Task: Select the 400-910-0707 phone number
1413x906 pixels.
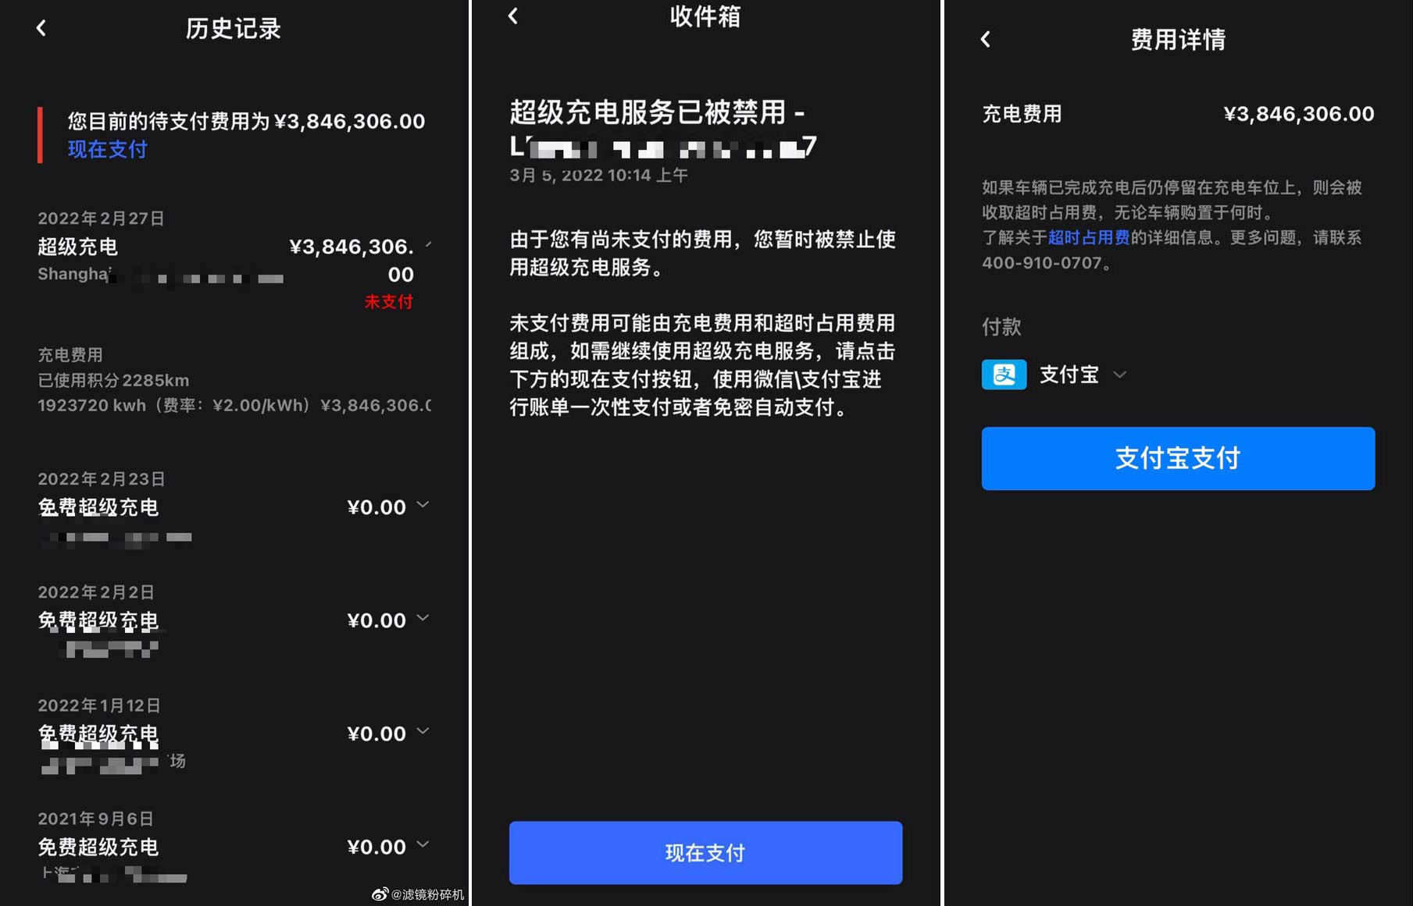Action: [1041, 263]
